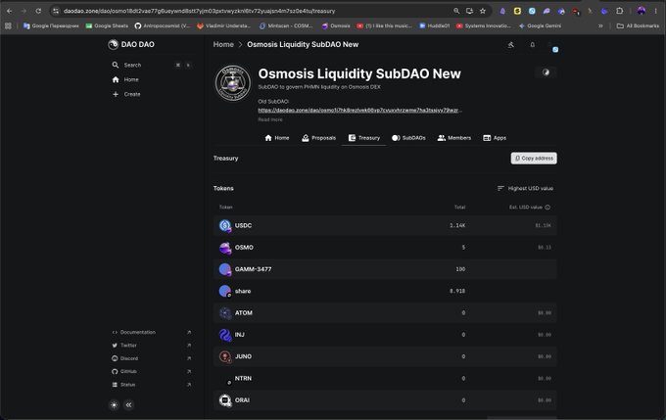
Task: Click the share total 8.918
Action: click(457, 291)
